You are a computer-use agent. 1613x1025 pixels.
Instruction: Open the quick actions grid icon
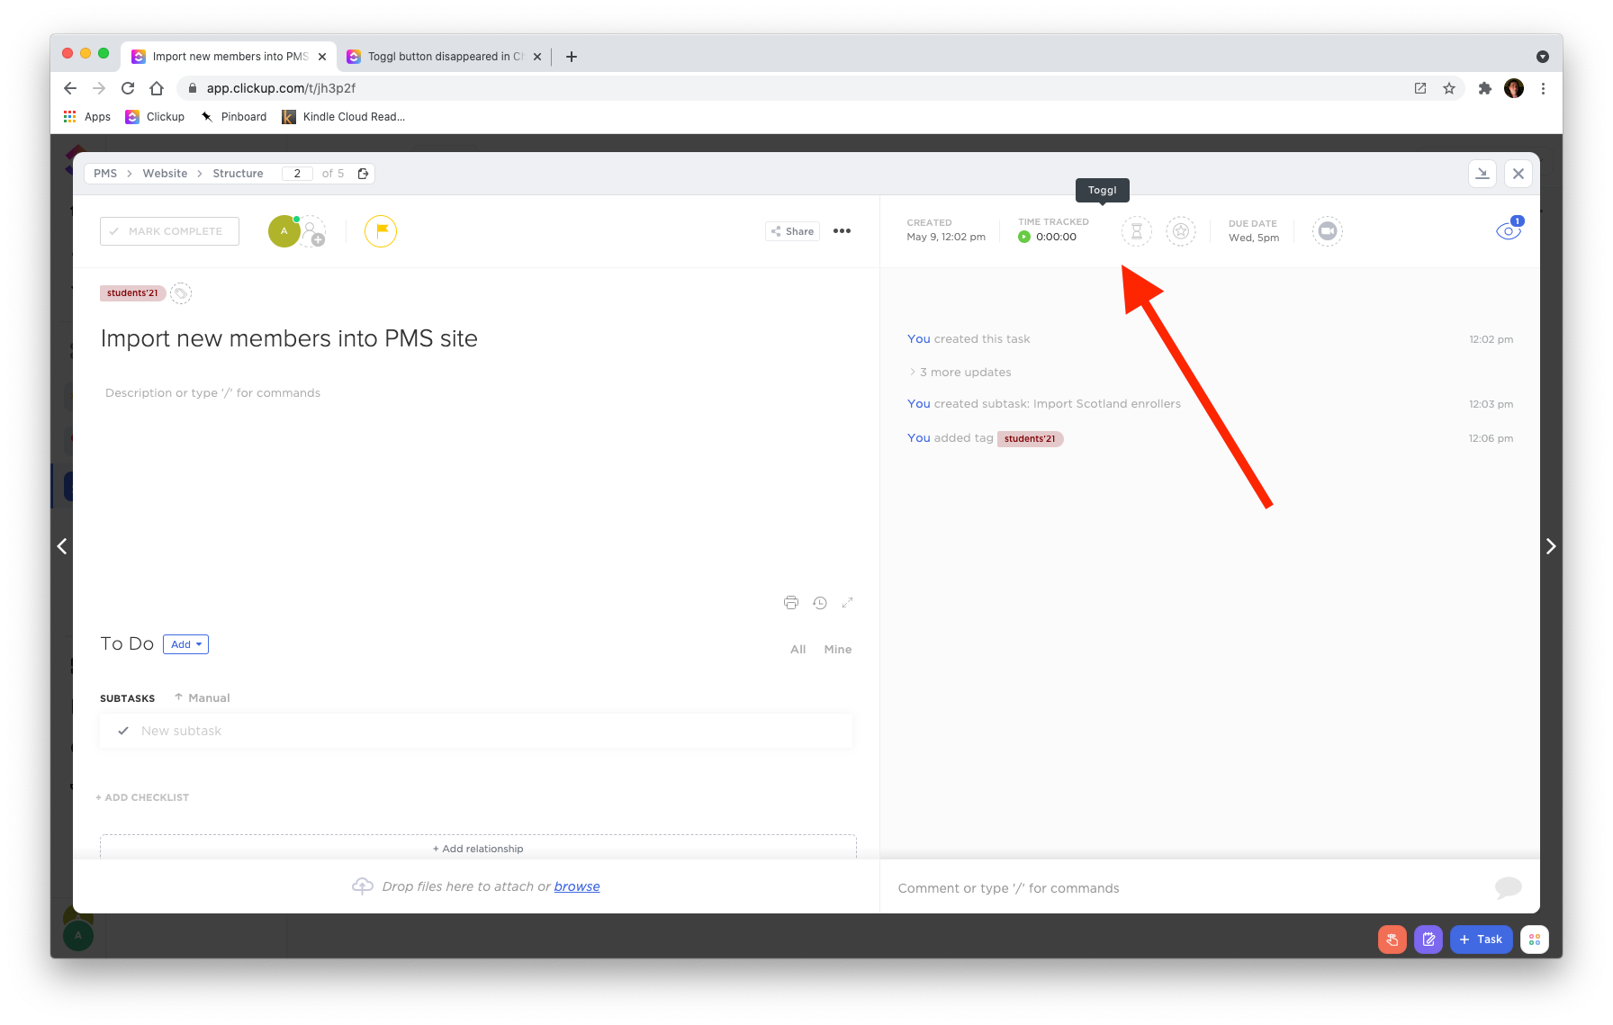coord(1534,940)
